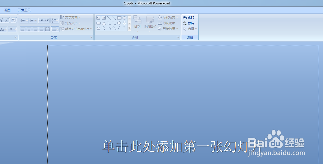Pick the Curve shape

coord(114,28)
